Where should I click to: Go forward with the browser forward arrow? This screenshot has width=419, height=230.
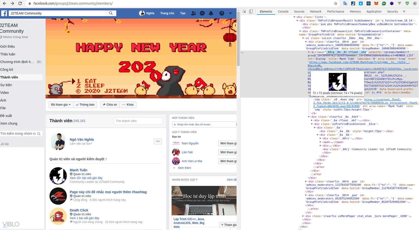pyautogui.click(x=12, y=4)
